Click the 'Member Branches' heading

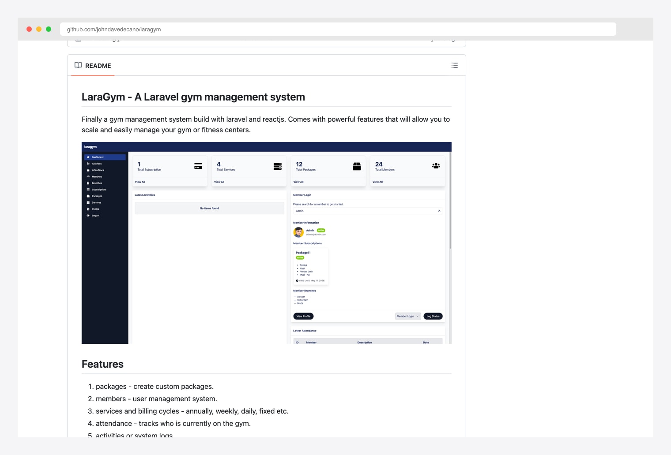305,291
